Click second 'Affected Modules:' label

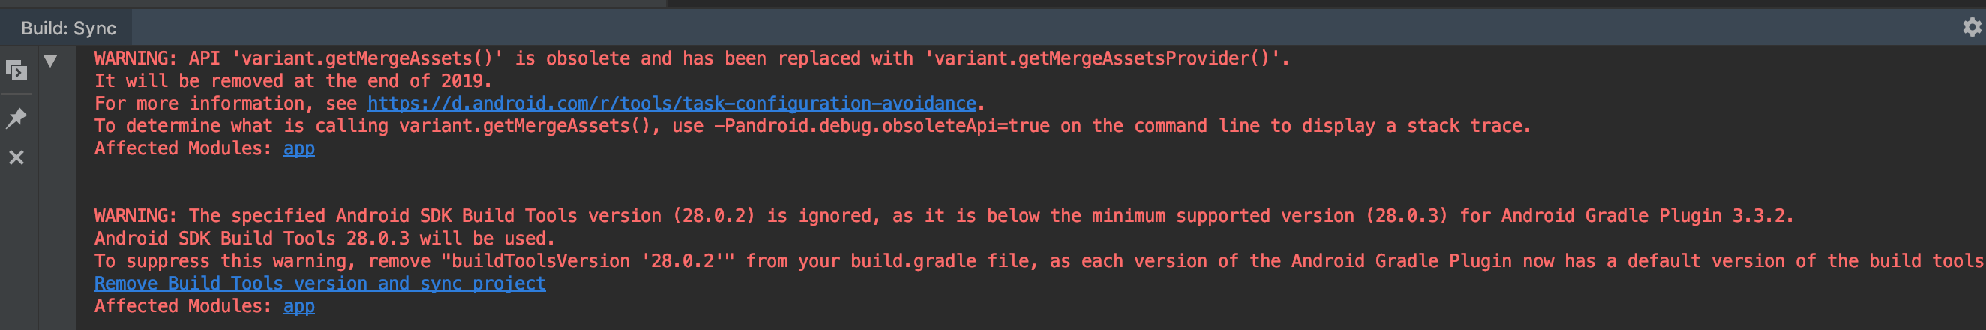pyautogui.click(x=183, y=306)
